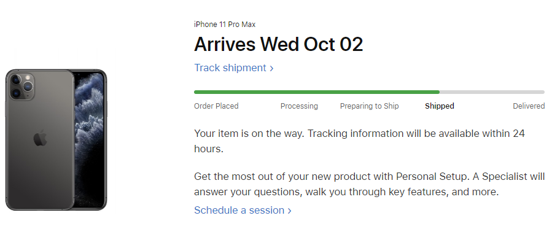Select the Preparing to Ship status step

point(369,106)
